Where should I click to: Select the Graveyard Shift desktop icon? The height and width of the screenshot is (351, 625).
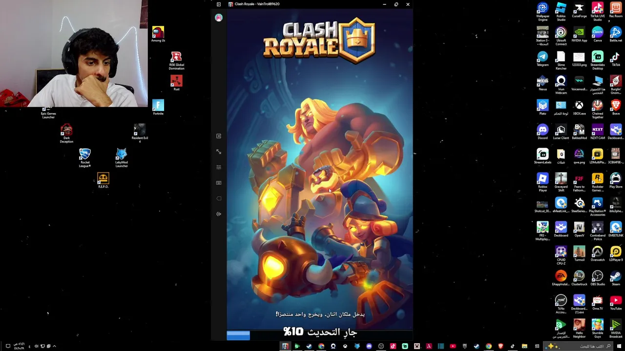561,182
